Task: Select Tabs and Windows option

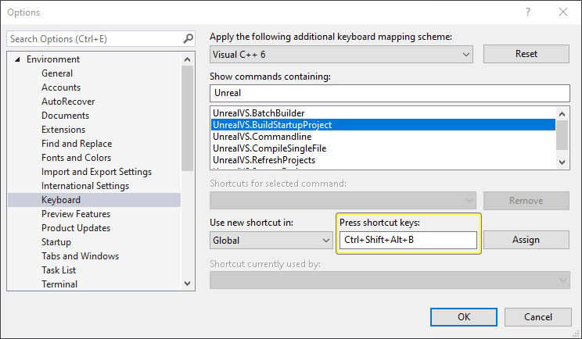Action: (x=80, y=256)
